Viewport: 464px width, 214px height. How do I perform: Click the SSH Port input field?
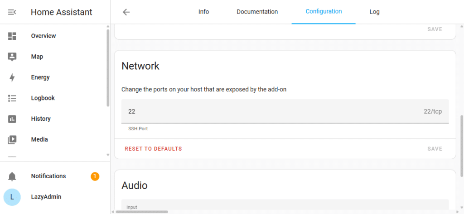point(272,111)
